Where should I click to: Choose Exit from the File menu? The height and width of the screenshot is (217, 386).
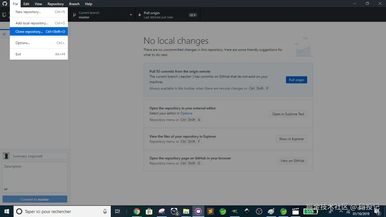(x=39, y=54)
